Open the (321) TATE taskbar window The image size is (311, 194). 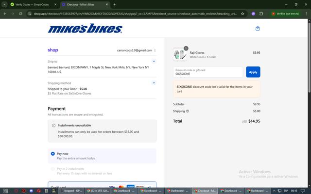click(x=98, y=191)
